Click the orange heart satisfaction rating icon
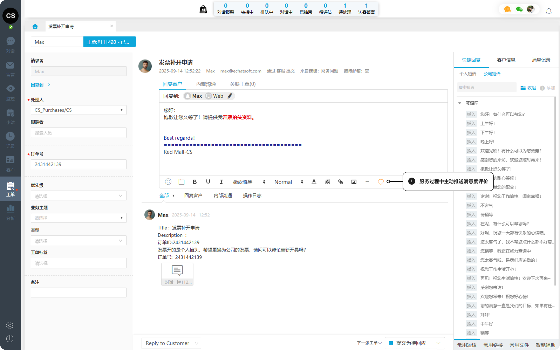560x350 pixels. pyautogui.click(x=381, y=182)
